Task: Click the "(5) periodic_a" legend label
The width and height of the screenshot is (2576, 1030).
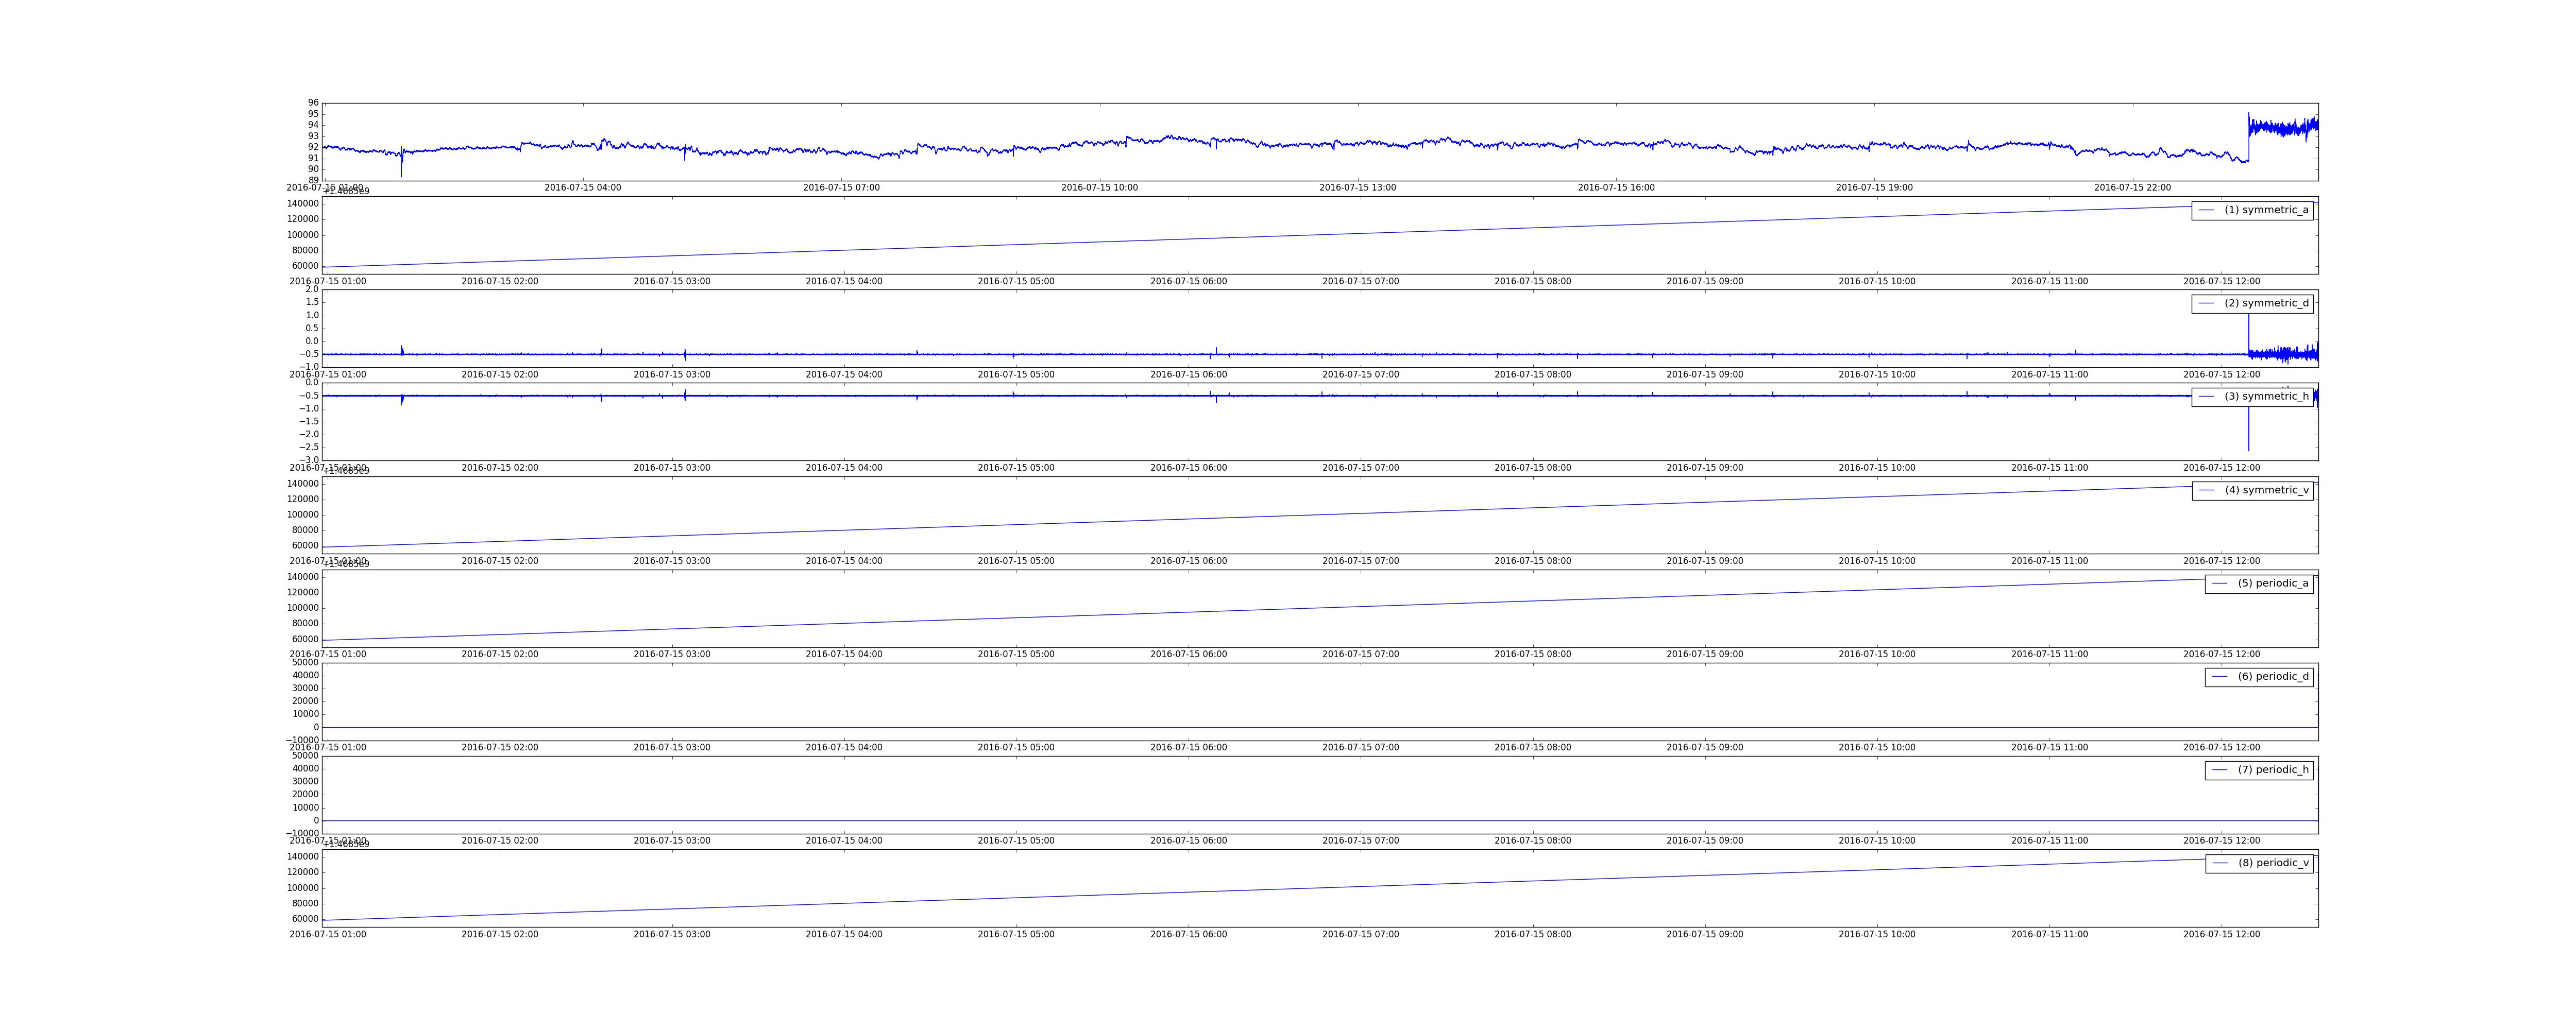Action: (2273, 583)
